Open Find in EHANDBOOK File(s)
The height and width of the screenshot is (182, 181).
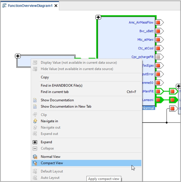pos(86,86)
